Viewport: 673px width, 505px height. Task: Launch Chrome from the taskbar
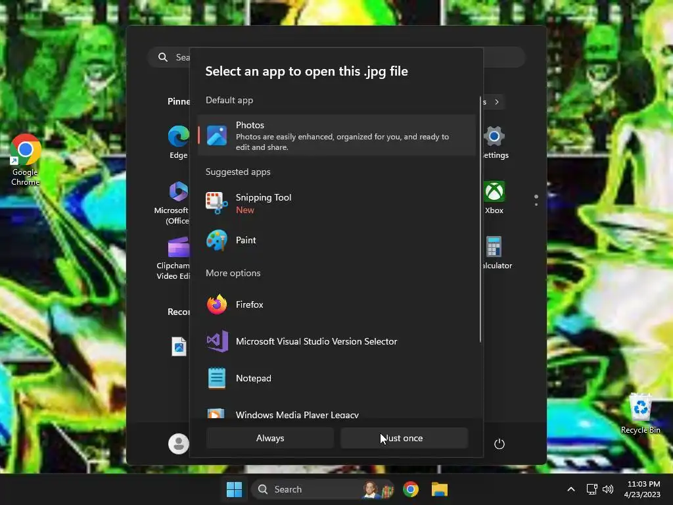pos(411,489)
